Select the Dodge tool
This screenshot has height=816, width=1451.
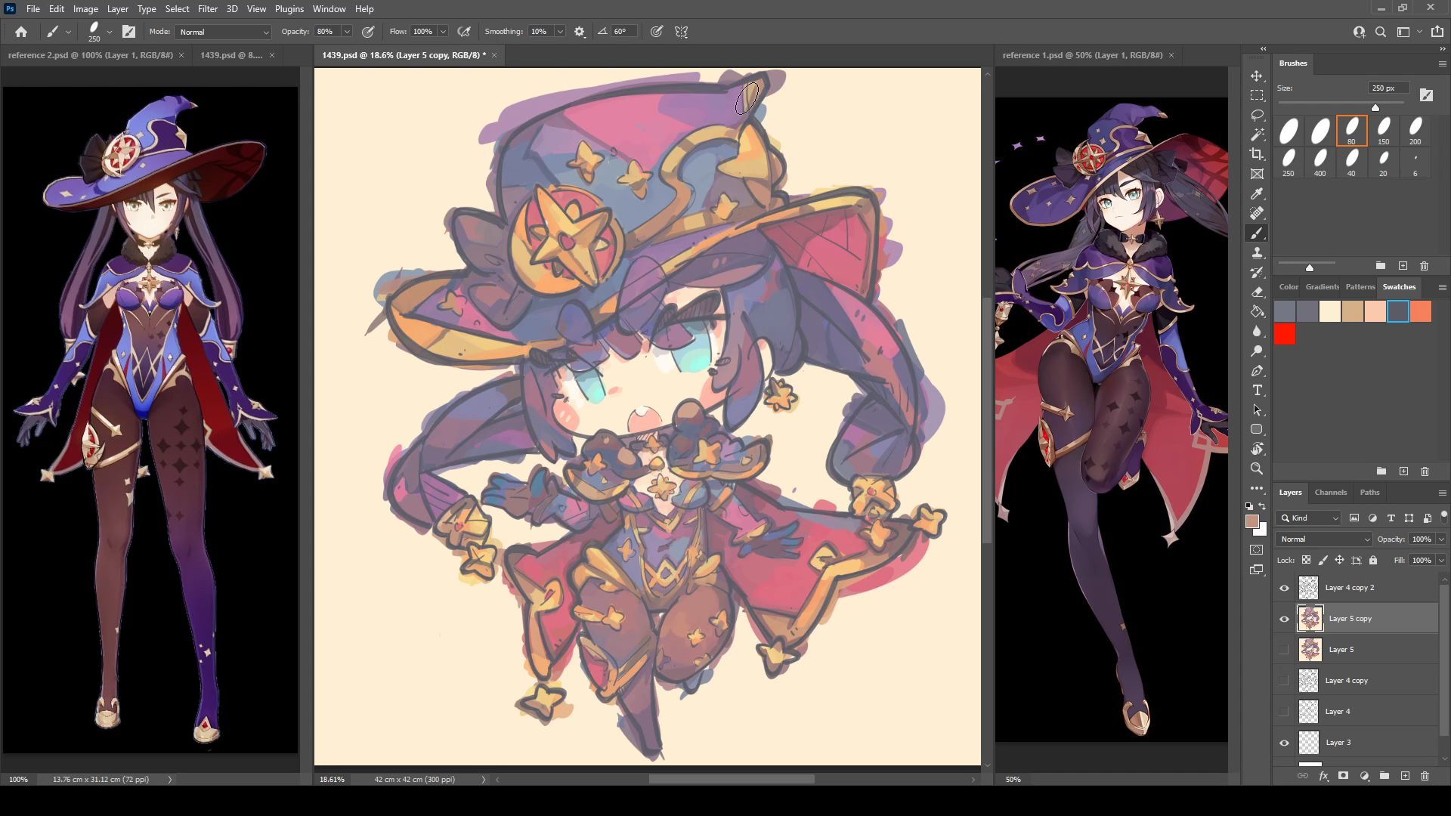click(1257, 351)
